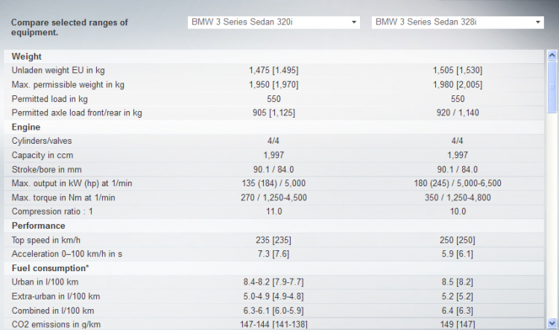Click the 'Permitted load in kg' label

tap(49, 99)
